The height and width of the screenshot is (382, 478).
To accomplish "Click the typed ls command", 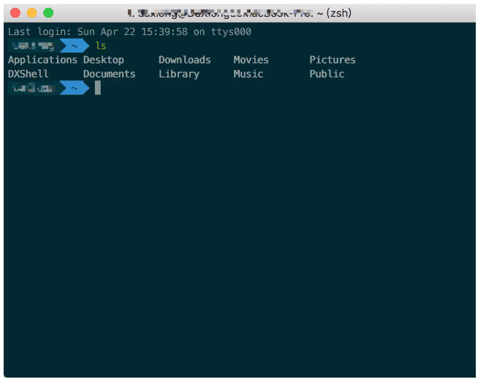I will tap(101, 46).
